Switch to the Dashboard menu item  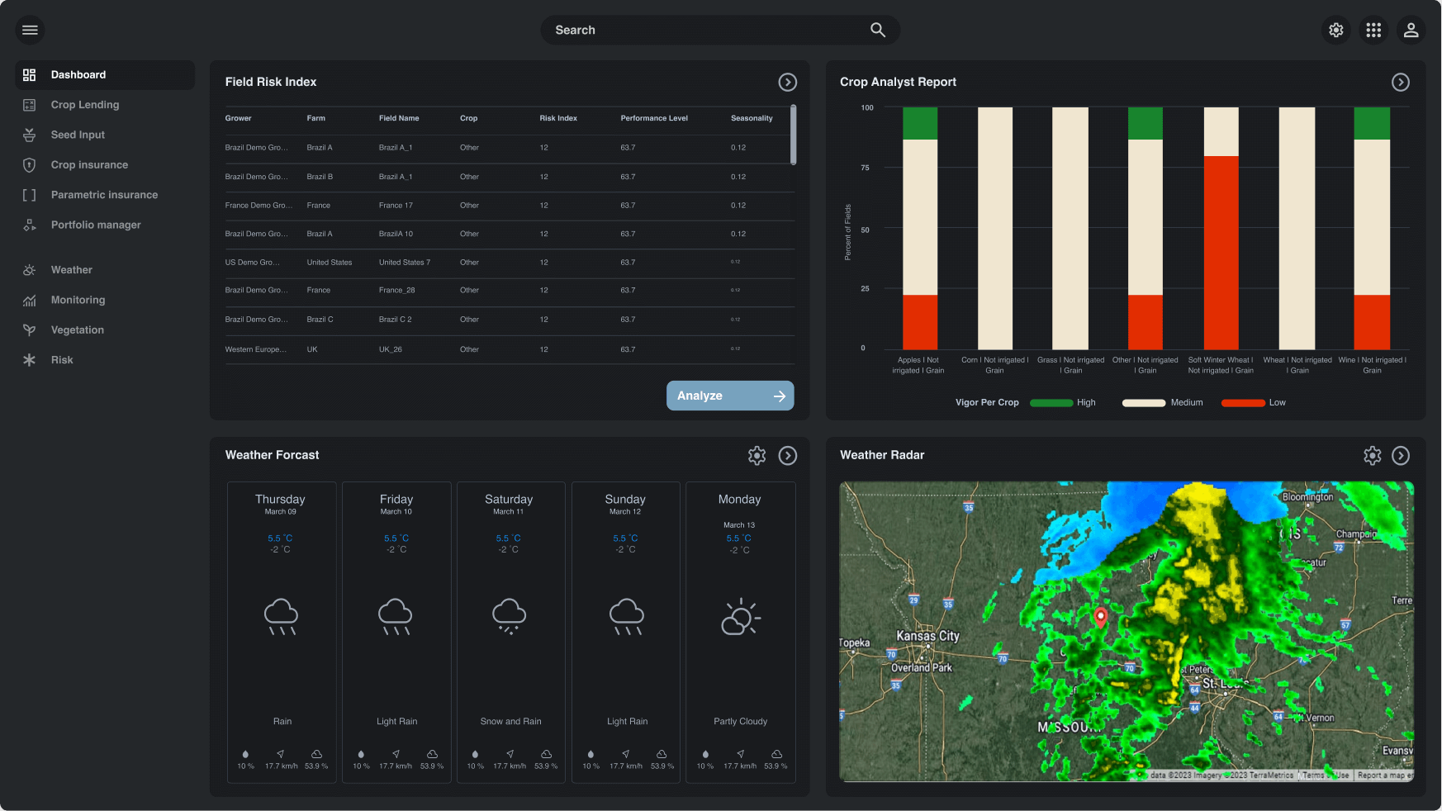79,74
